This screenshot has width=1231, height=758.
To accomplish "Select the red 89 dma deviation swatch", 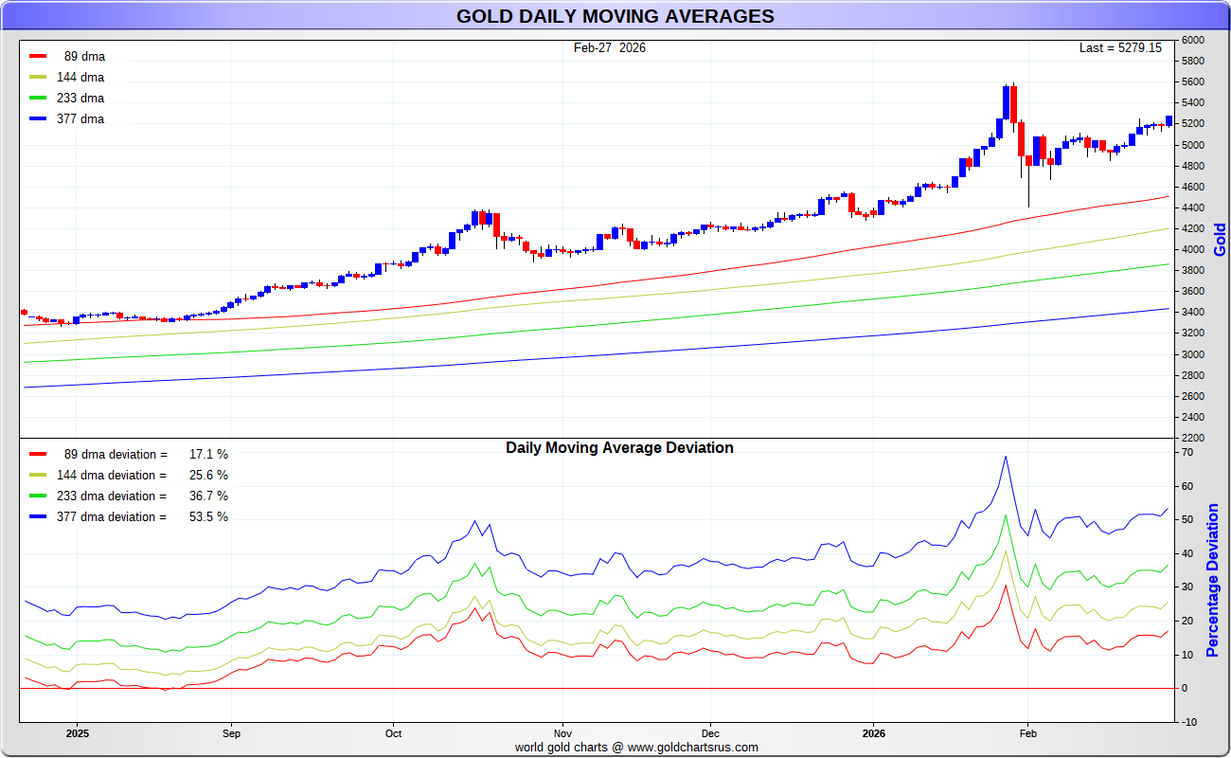I will [x=38, y=454].
